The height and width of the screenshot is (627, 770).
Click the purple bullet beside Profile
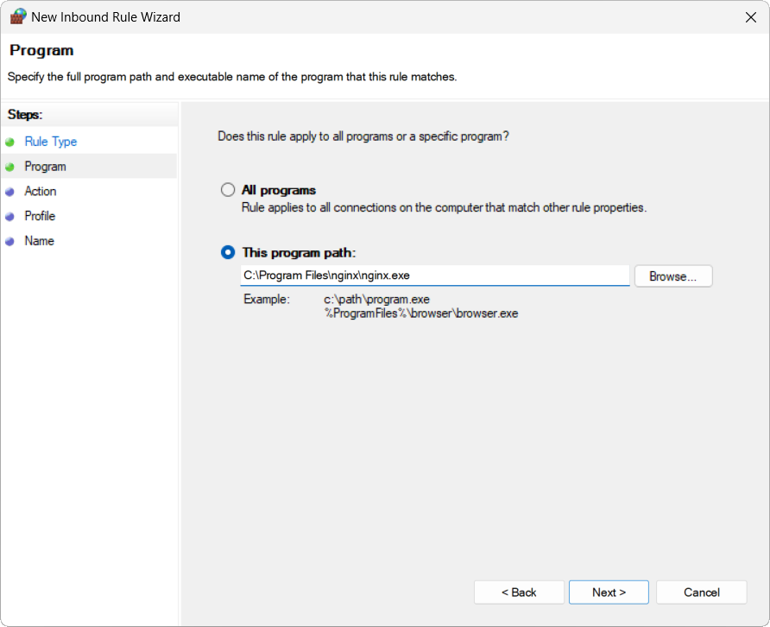click(x=9, y=217)
